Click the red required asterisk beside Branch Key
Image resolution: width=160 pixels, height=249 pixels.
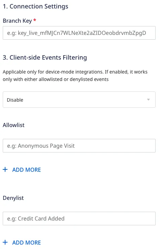pyautogui.click(x=35, y=20)
